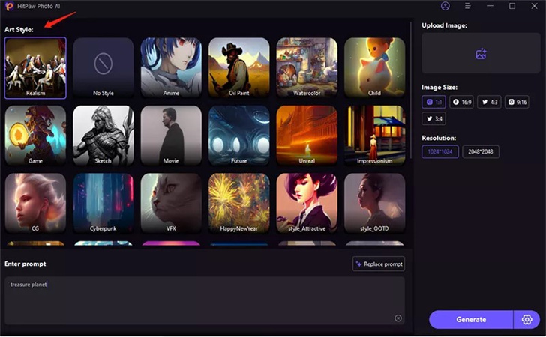Set image size to 16:9
The image size is (546, 337).
[461, 103]
